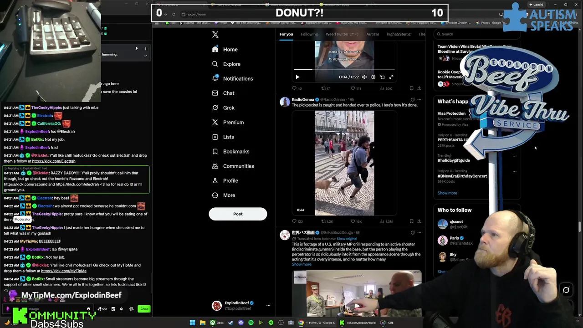583x328 pixels.
Task: Switch to the Following tab
Action: coord(309,34)
